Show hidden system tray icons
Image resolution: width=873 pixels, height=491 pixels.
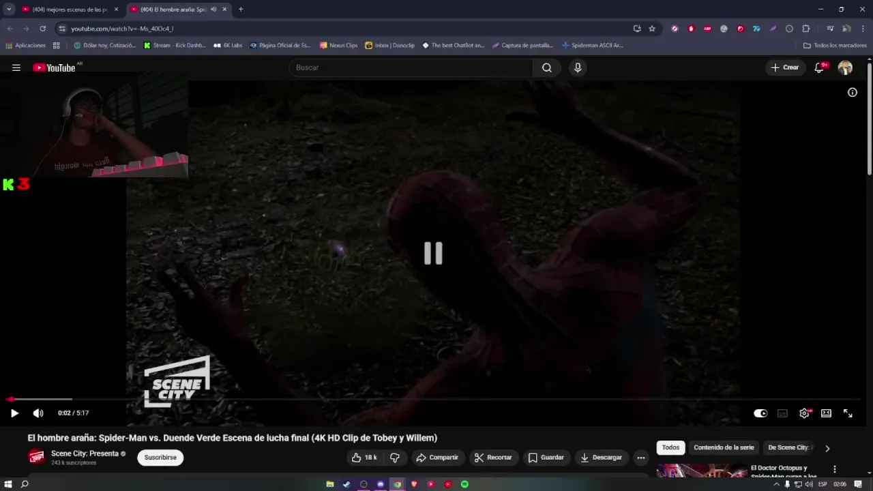click(776, 484)
